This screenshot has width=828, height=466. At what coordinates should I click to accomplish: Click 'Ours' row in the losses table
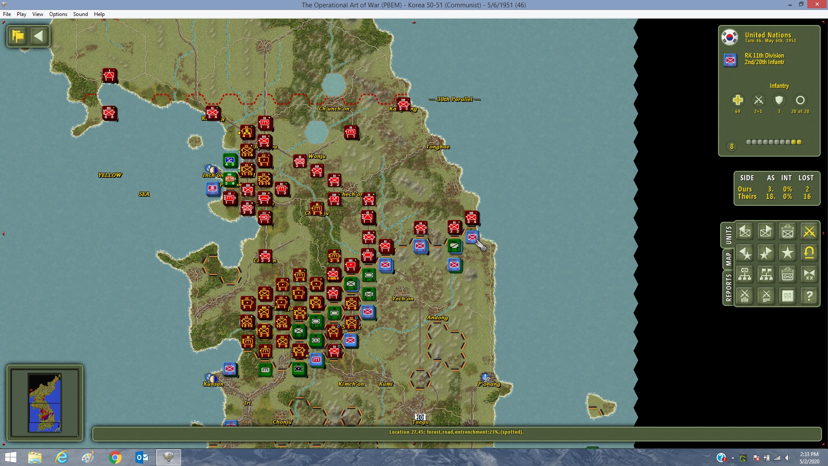pos(775,189)
